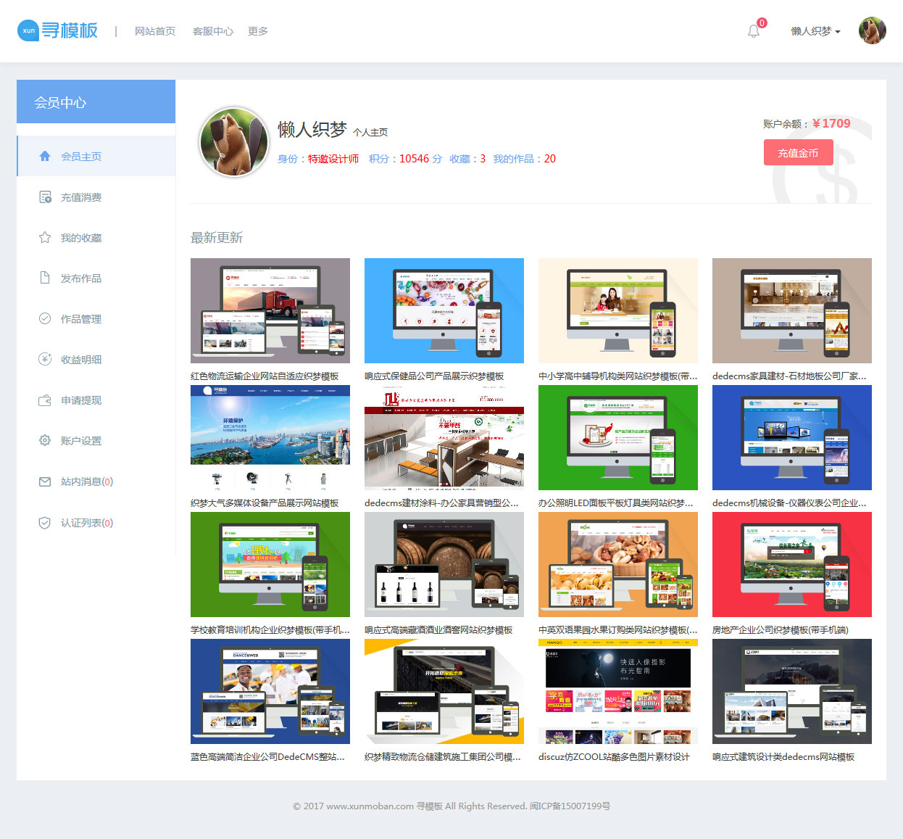Click the checkmark icon for 作品管理

coord(45,318)
